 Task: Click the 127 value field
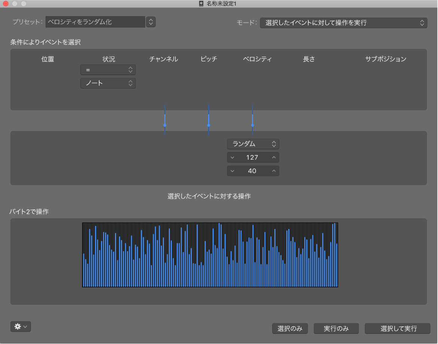pos(253,157)
